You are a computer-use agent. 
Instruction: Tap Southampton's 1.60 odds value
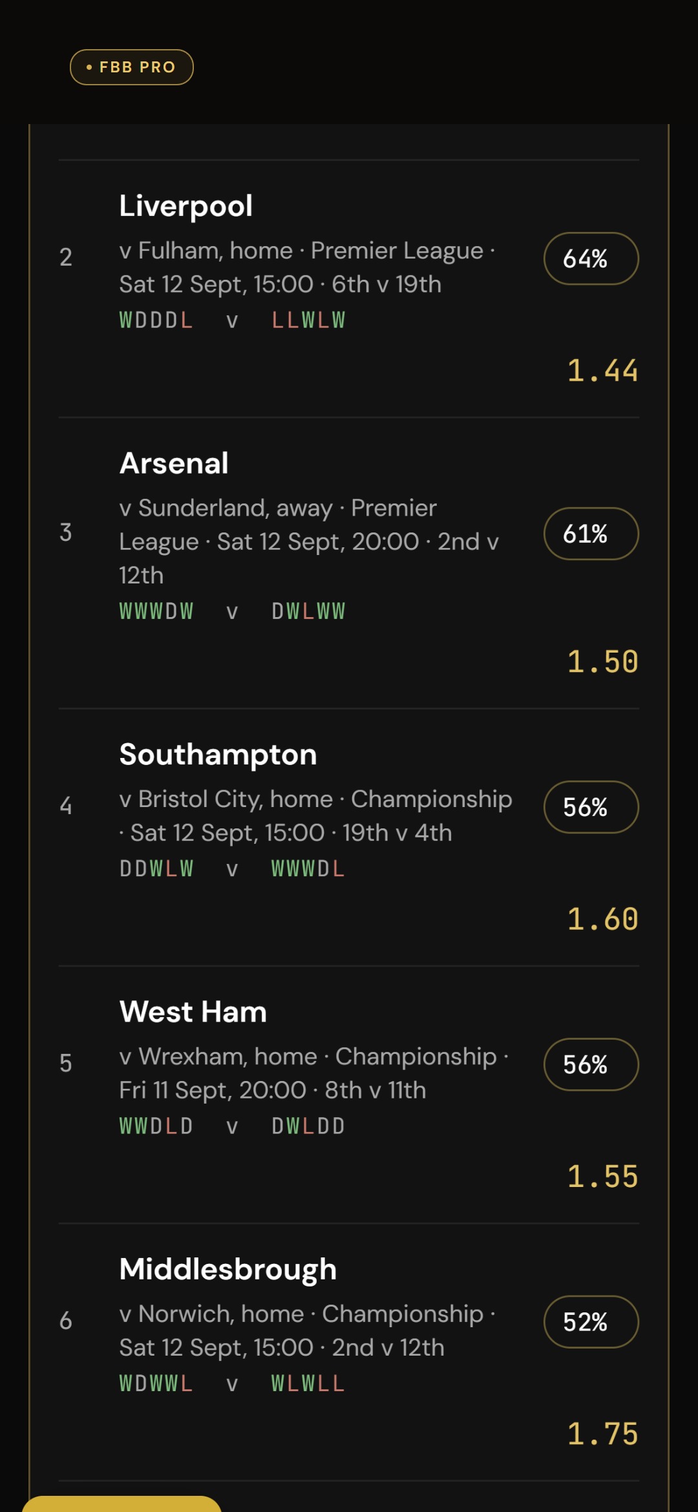click(602, 919)
